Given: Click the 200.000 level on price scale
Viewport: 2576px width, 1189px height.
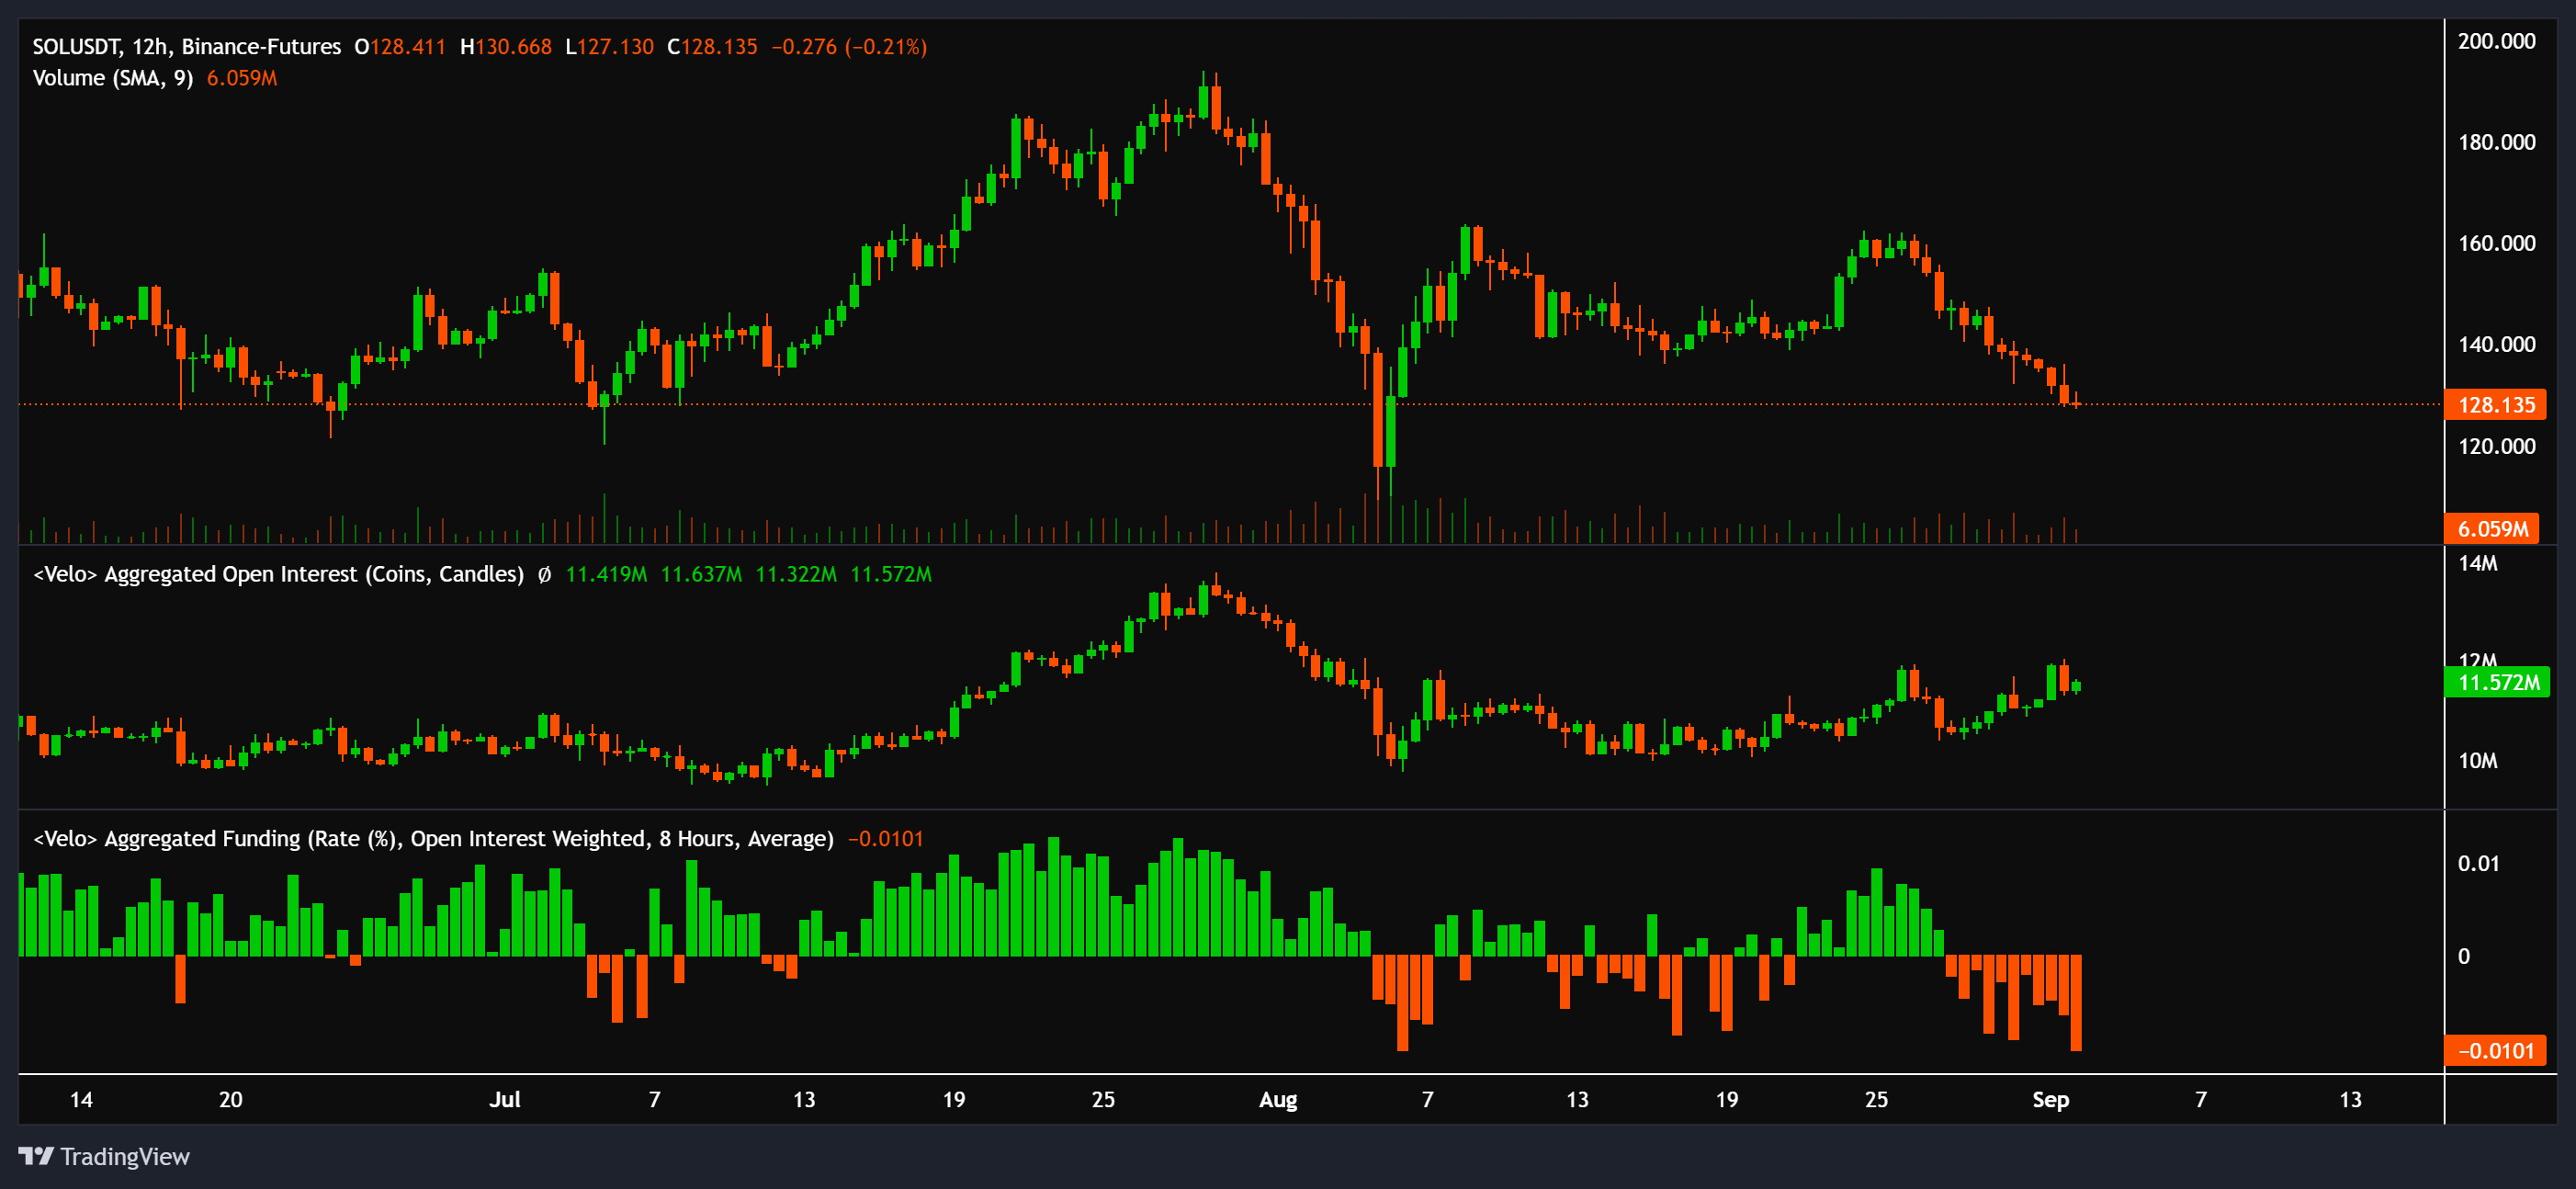Looking at the screenshot, I should pyautogui.click(x=2496, y=41).
